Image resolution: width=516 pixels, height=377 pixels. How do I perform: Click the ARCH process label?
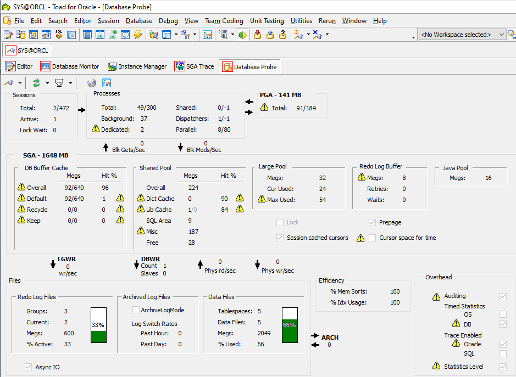(x=330, y=337)
